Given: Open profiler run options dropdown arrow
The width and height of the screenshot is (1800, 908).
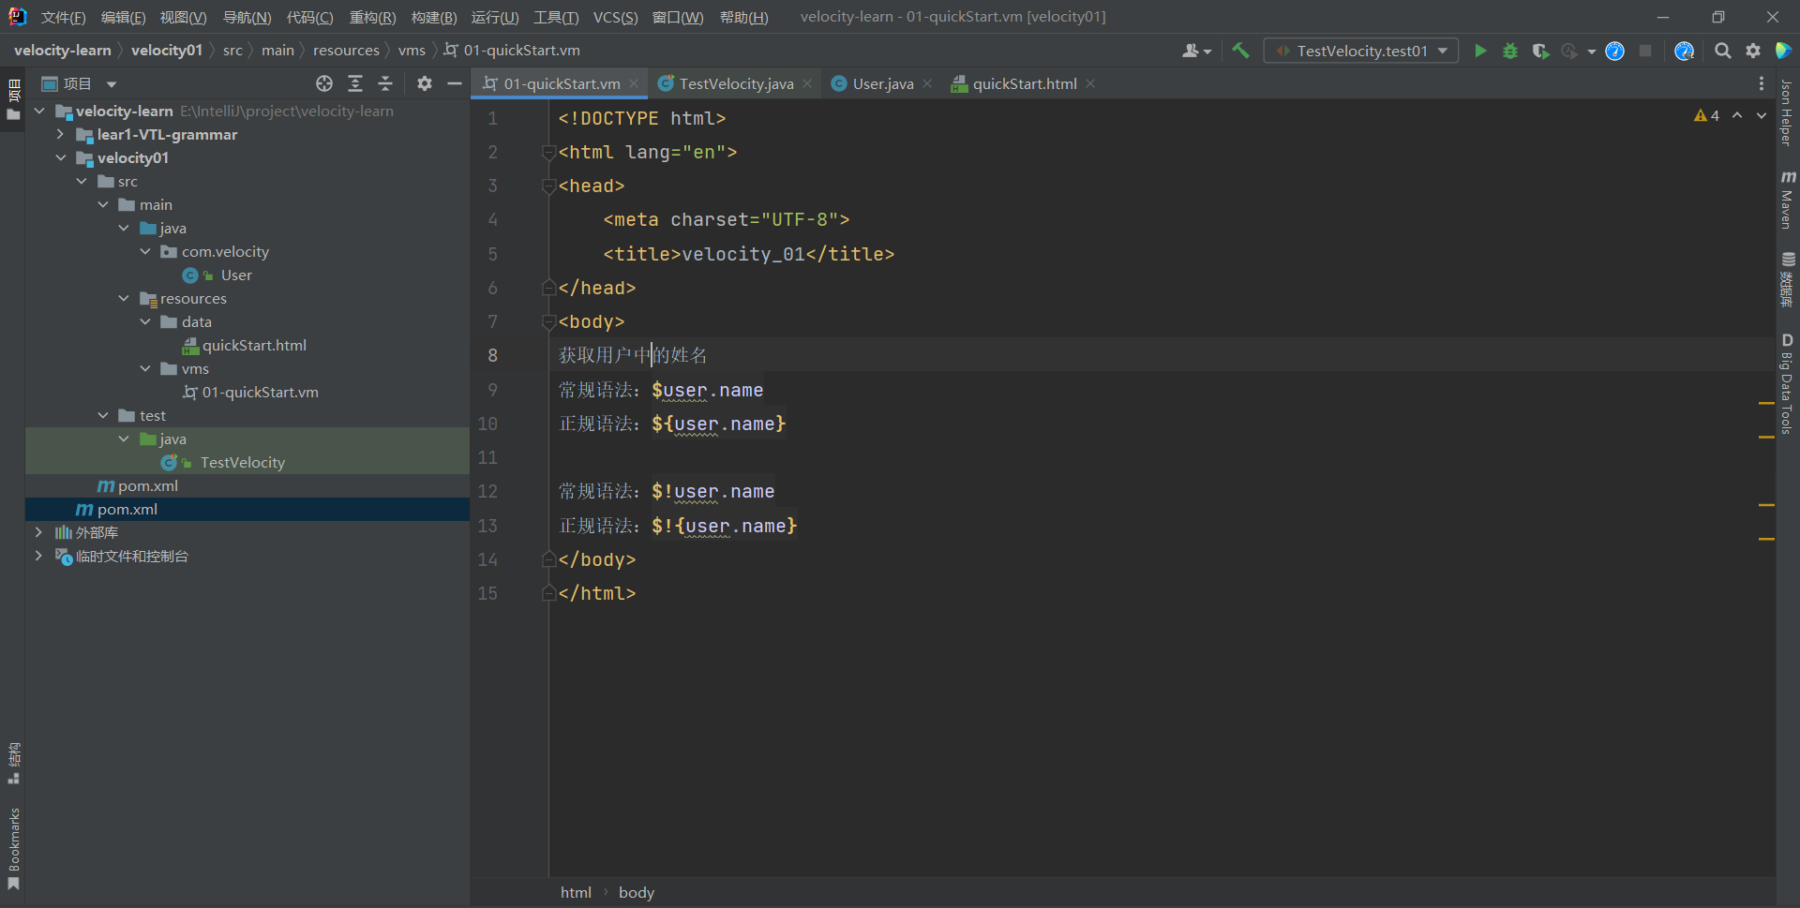Looking at the screenshot, I should (1591, 52).
